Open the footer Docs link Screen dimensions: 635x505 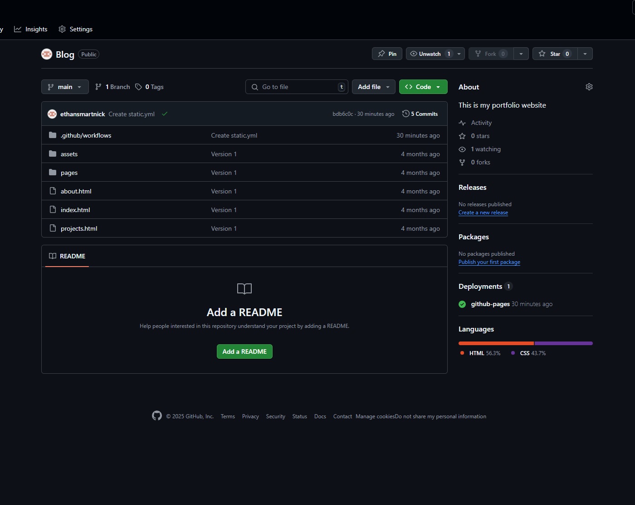(320, 416)
